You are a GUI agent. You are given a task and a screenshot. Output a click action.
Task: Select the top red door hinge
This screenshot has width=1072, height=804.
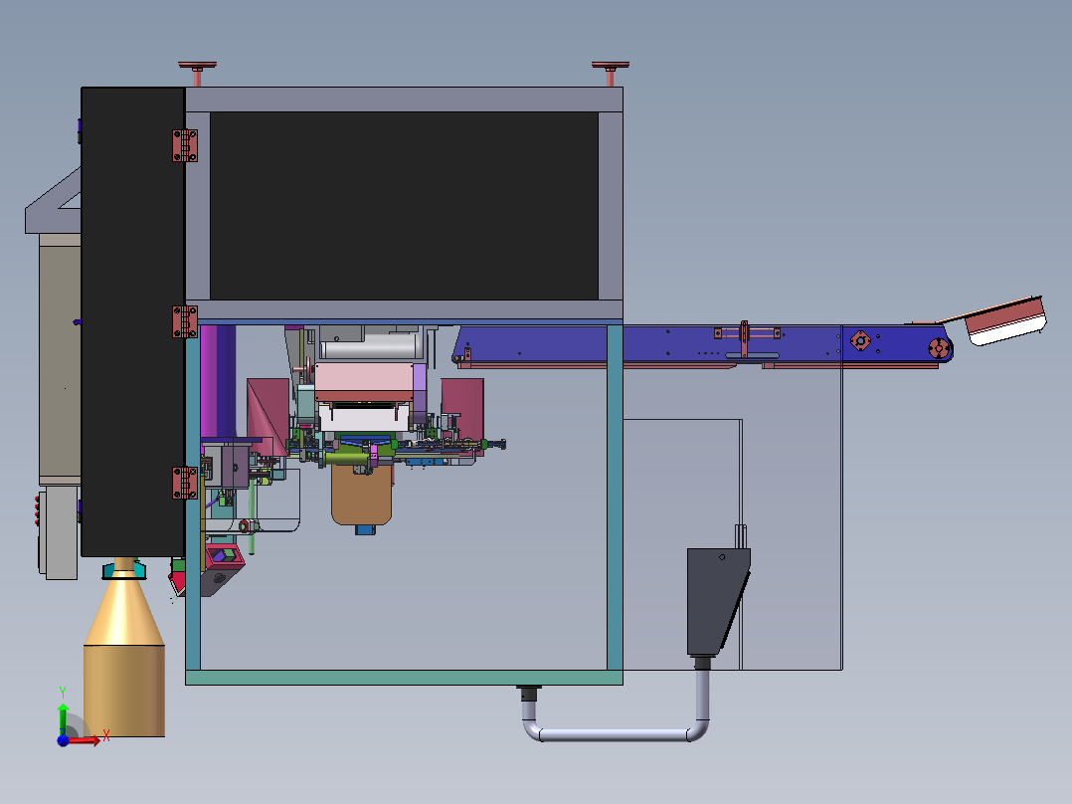[185, 145]
